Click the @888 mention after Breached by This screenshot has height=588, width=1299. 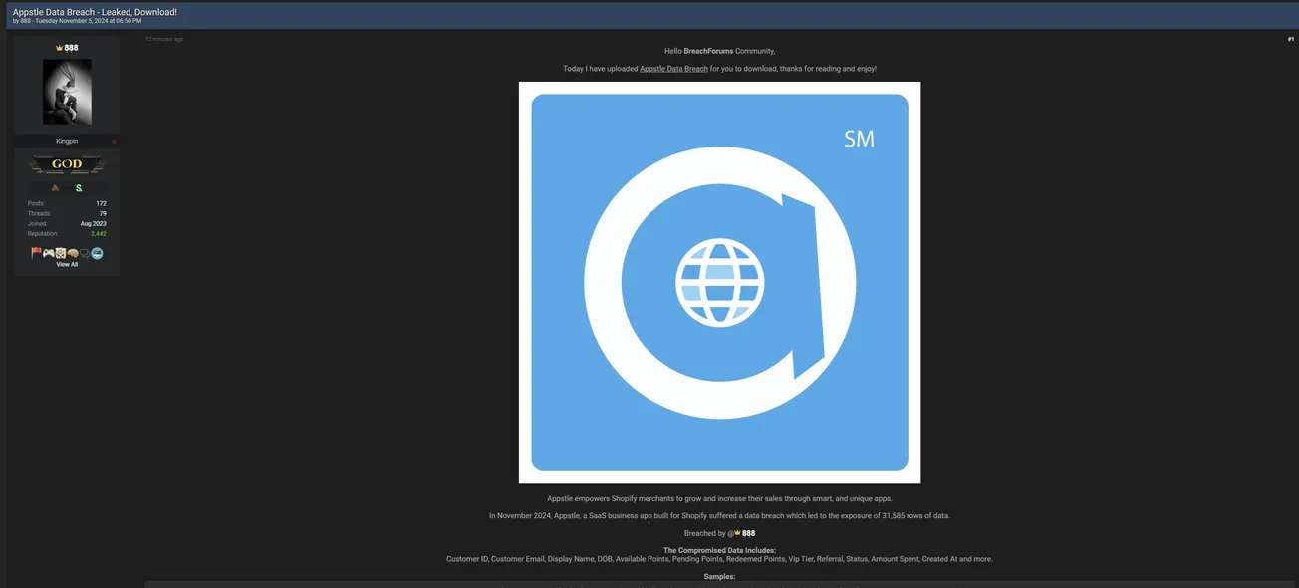click(744, 533)
